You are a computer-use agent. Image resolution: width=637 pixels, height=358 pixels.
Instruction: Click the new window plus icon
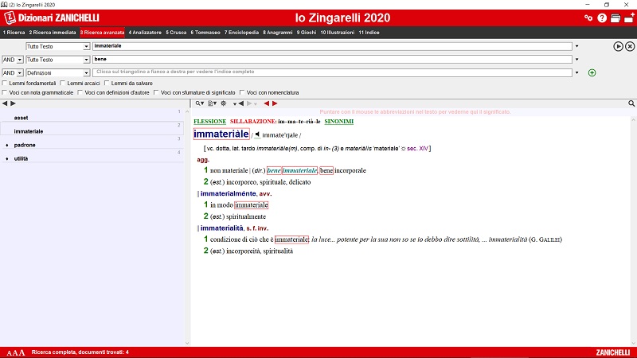(629, 18)
